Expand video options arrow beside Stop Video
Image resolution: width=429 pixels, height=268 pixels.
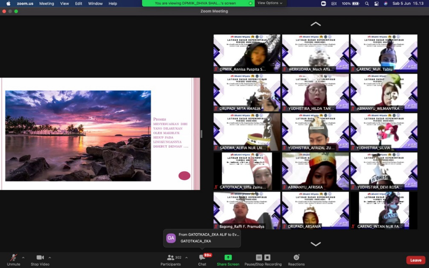pyautogui.click(x=50, y=257)
